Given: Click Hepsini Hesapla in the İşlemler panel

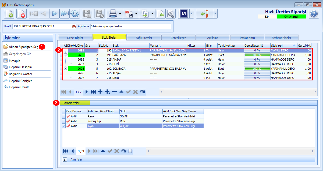Looking at the screenshot, I should (20, 67).
